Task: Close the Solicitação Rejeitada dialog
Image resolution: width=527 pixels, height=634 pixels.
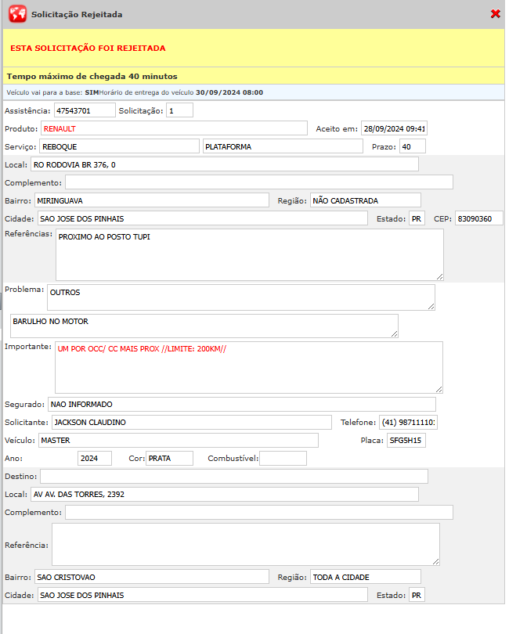Action: [495, 14]
